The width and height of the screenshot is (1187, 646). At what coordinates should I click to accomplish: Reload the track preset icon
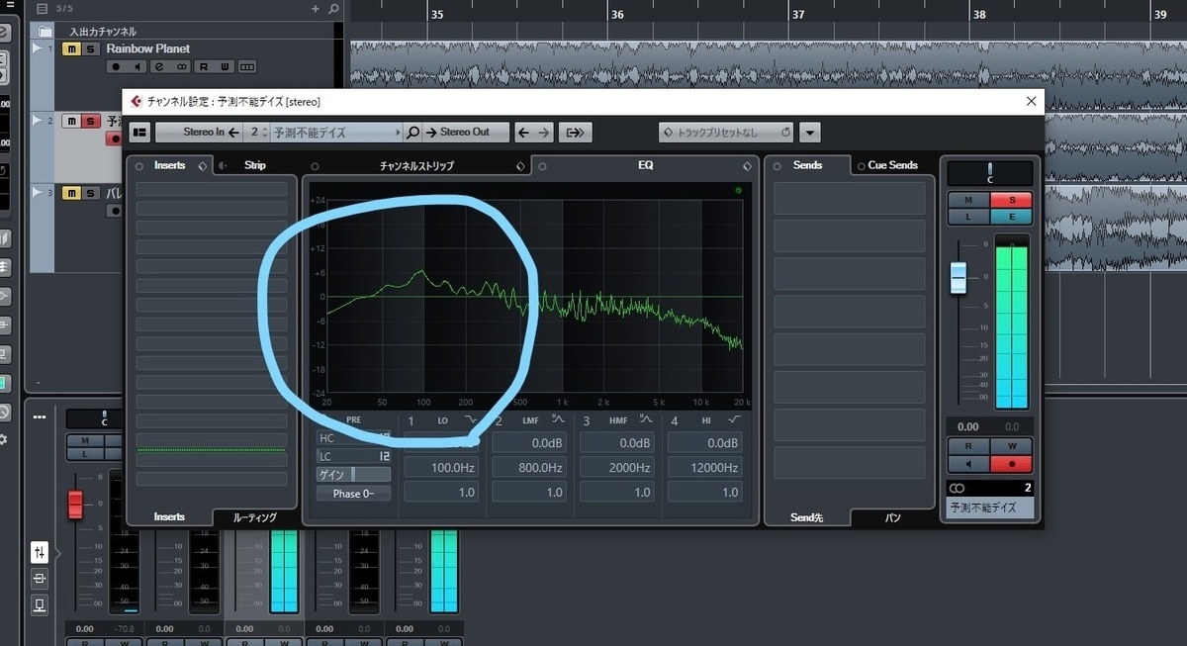point(785,132)
